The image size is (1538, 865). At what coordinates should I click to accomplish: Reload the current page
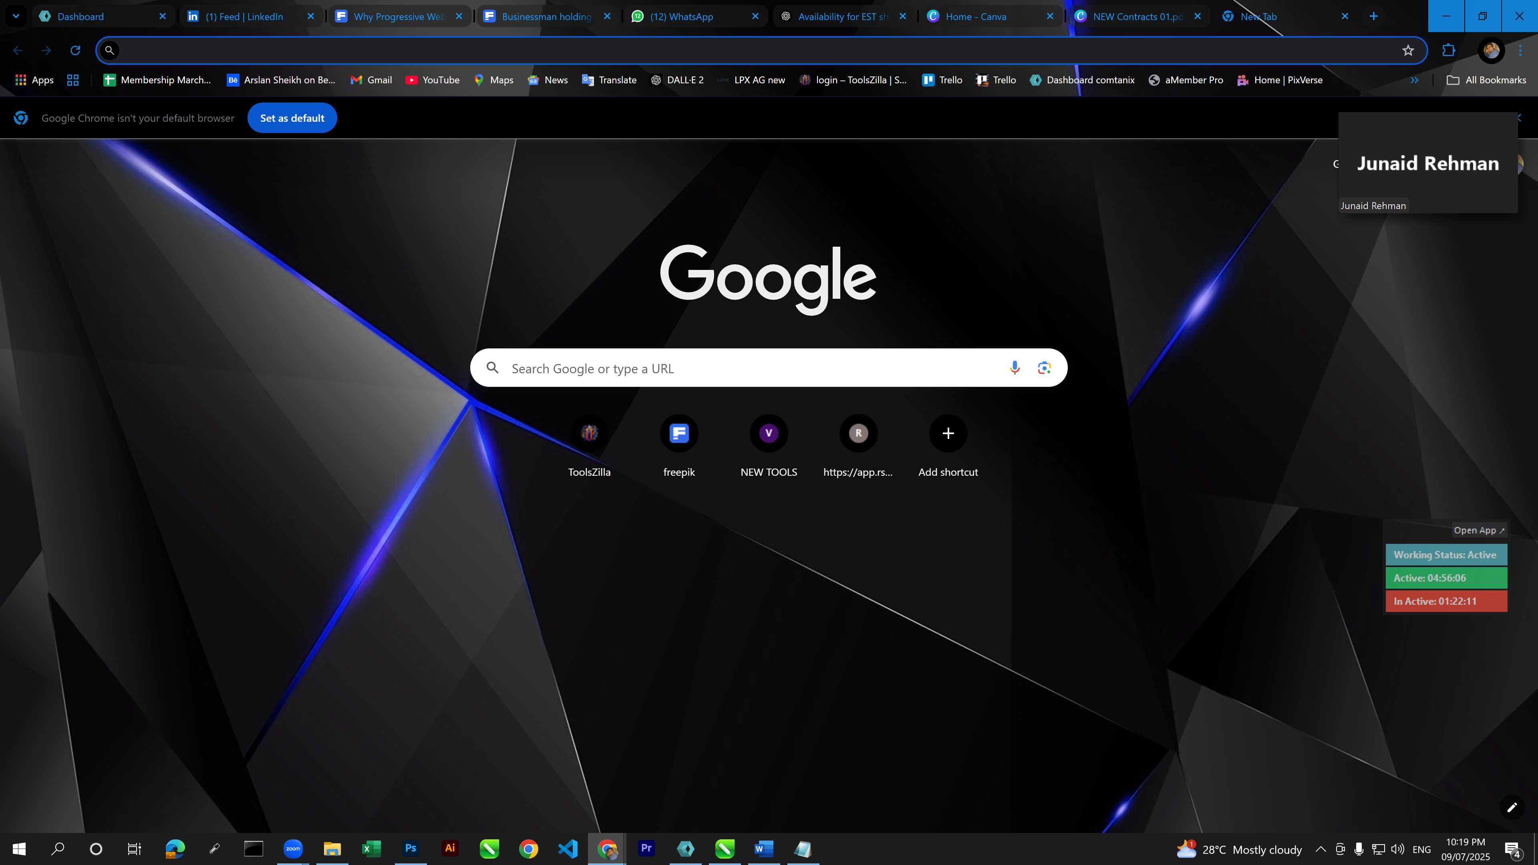[75, 50]
